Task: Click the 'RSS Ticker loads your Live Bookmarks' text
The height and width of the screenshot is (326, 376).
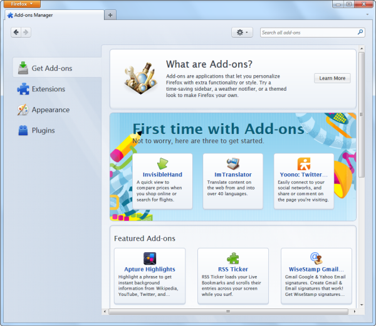Action: pos(231,285)
